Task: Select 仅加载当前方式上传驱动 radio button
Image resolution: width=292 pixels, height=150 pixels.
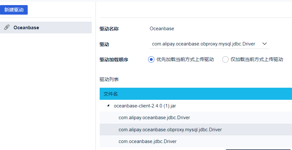Action: (x=225, y=59)
